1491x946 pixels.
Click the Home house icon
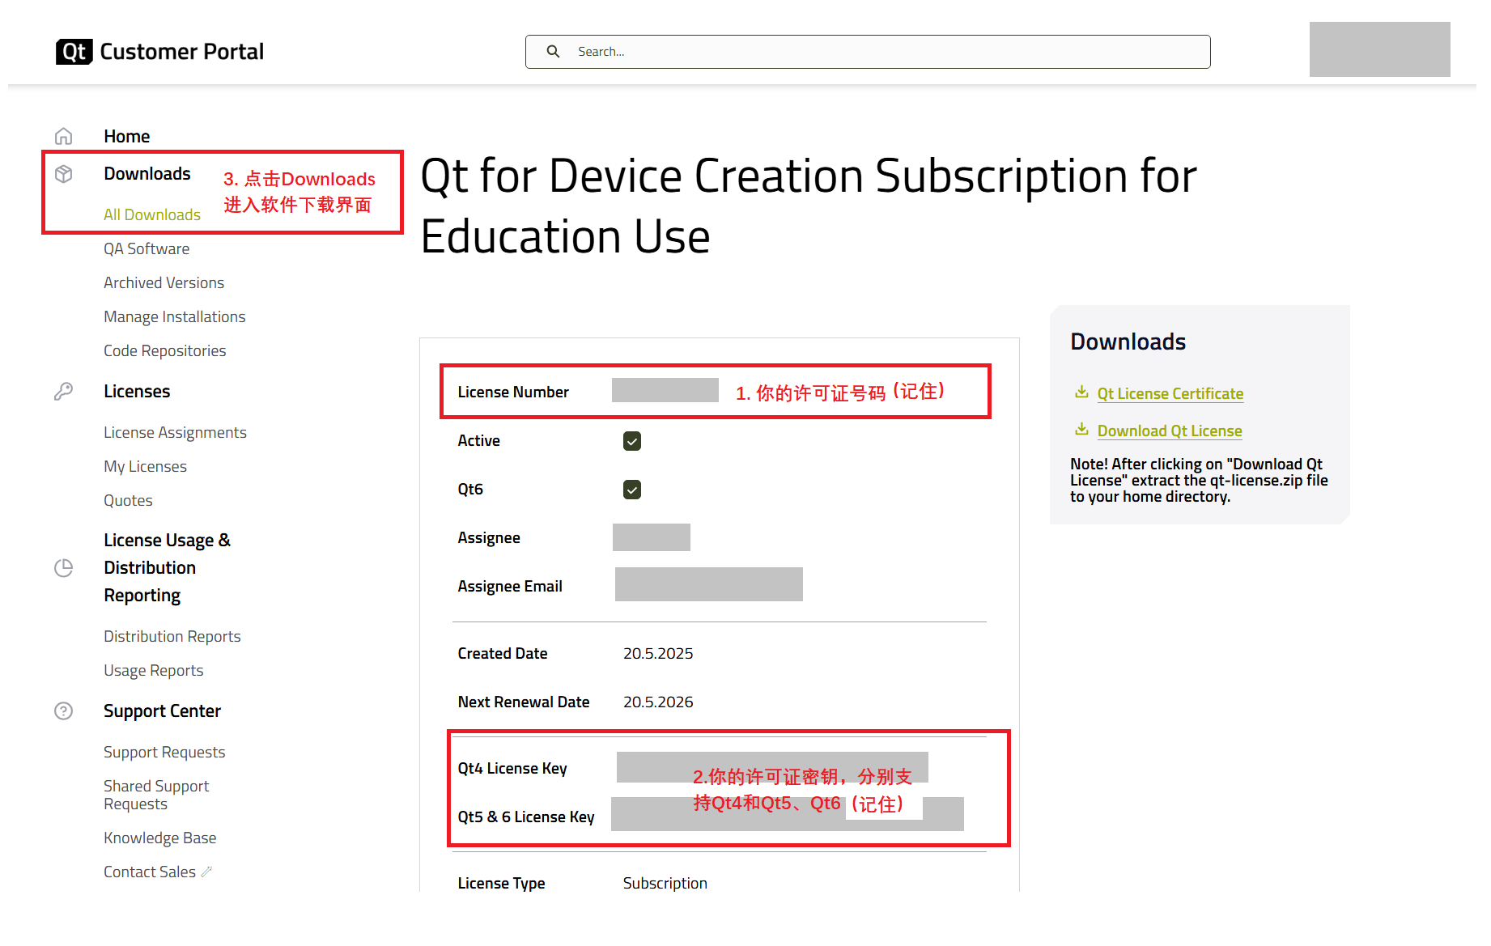[x=64, y=136]
